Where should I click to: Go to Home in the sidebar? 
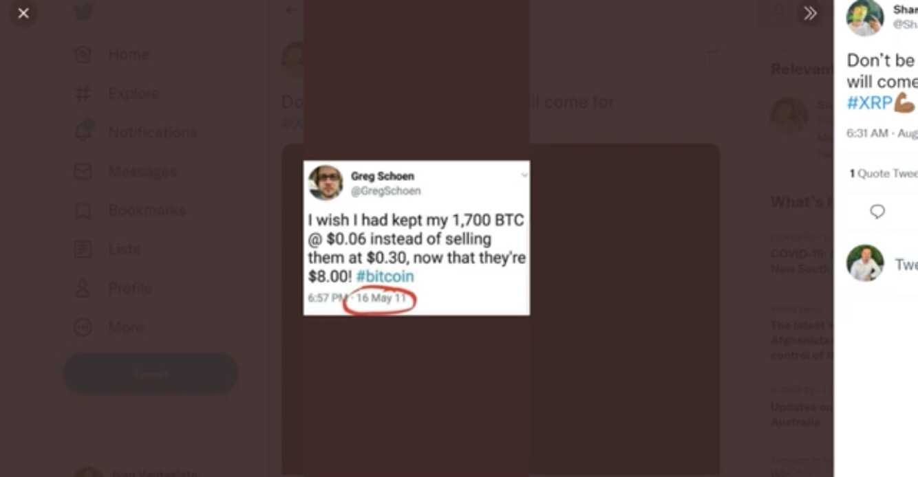point(111,55)
